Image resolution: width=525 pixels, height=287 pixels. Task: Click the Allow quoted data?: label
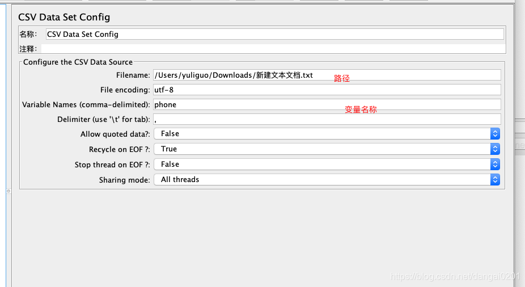pyautogui.click(x=115, y=134)
